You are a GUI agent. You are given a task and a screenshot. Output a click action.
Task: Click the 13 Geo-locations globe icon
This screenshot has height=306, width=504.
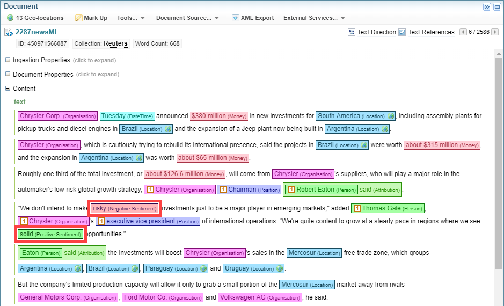tap(10, 18)
